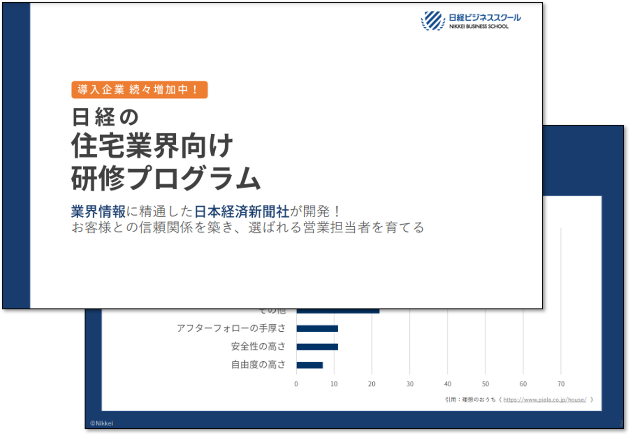630x435 pixels.
Task: Open the piala.co.jp/house link
Action: (x=545, y=400)
